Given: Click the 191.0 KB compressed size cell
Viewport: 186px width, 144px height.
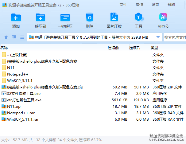Looking at the screenshot, I should pyautogui.click(x=141, y=100).
